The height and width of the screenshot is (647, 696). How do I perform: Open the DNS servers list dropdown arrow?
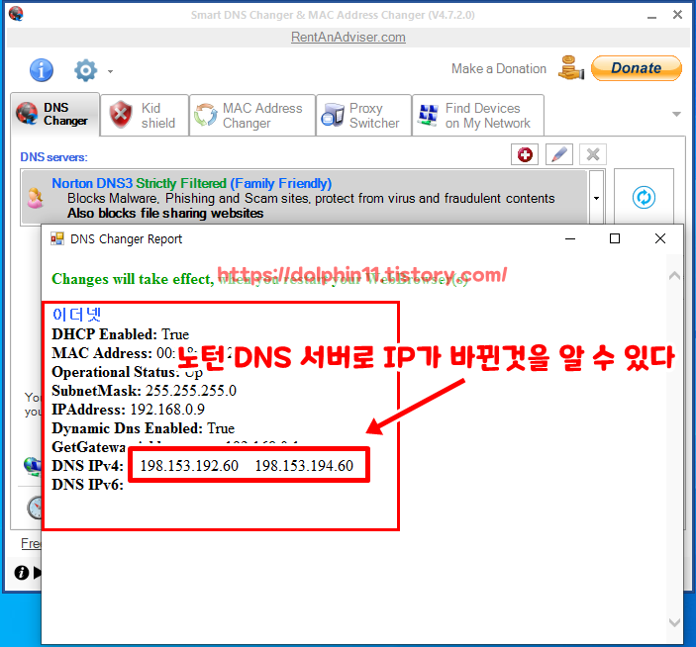tap(597, 198)
